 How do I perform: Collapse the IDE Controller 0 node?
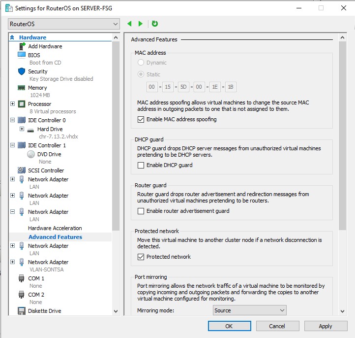point(12,120)
